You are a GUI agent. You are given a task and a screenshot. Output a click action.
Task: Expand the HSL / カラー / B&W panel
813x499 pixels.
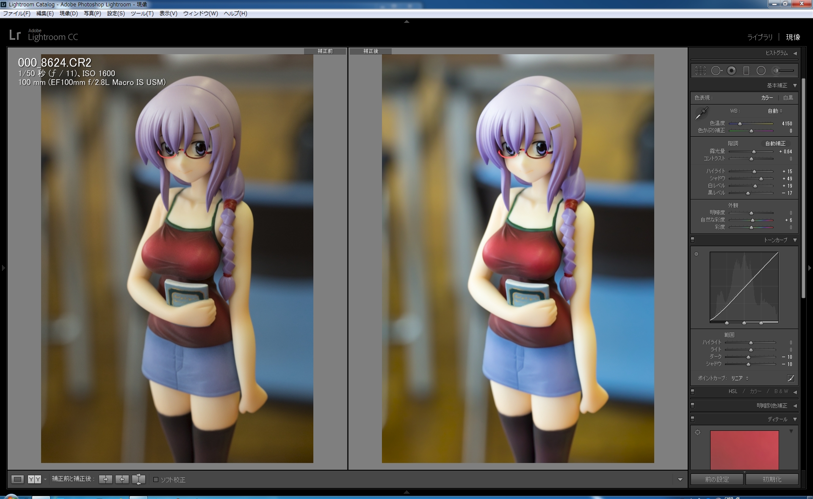pyautogui.click(x=795, y=391)
